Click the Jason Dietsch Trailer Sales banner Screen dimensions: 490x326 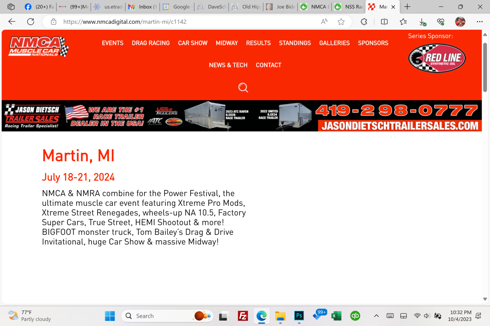(x=242, y=116)
